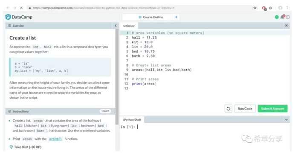Click the green status circle icon
Viewport: 295px width, 161px height.
tap(277, 17)
